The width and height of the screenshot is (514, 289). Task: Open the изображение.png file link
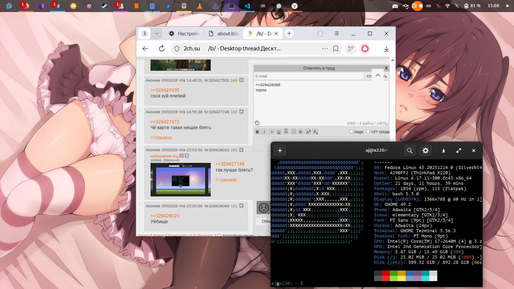[x=164, y=156]
